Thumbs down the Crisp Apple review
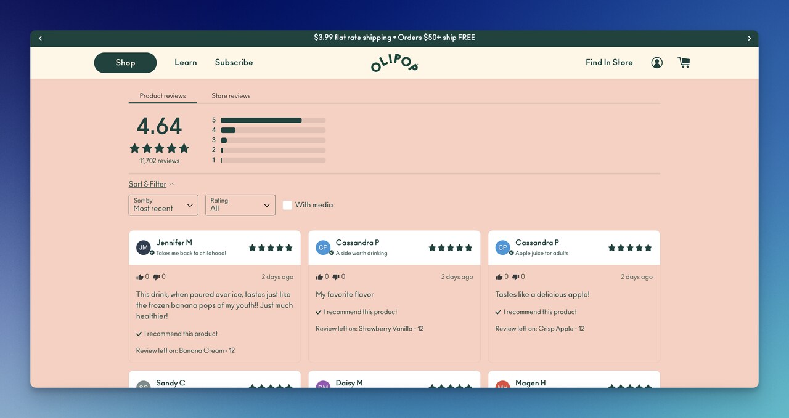789x418 pixels. point(515,277)
